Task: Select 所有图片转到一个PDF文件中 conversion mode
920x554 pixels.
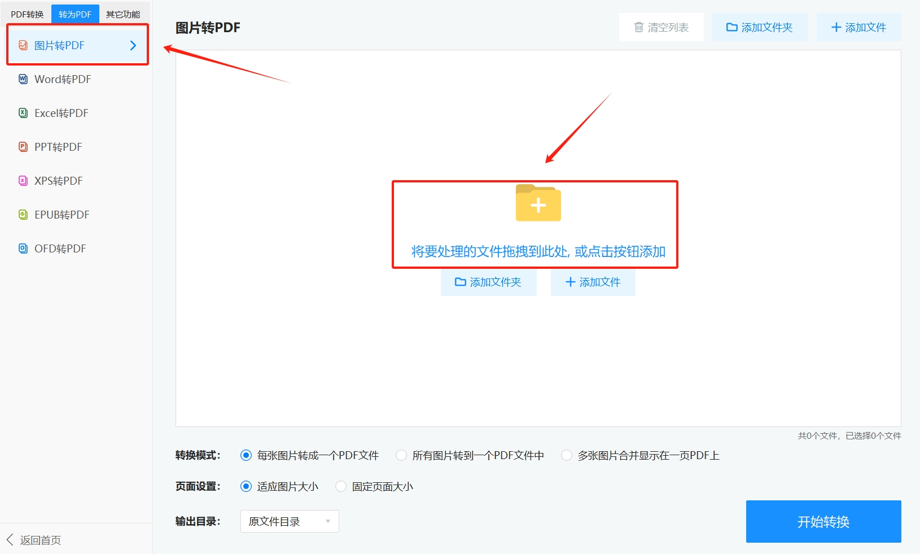Action: tap(401, 455)
